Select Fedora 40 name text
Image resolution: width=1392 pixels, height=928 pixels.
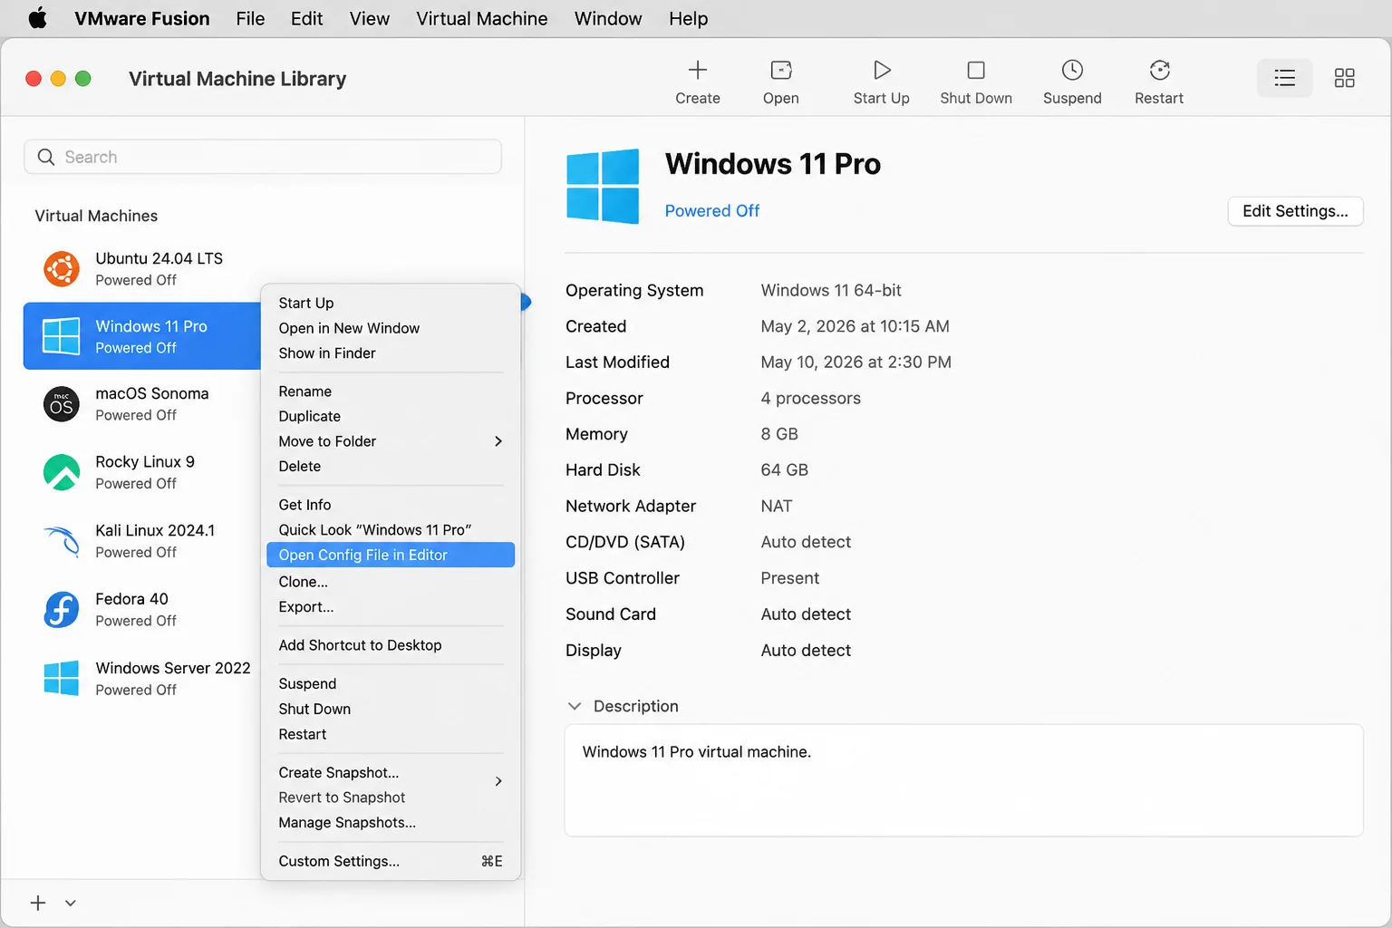coord(132,599)
